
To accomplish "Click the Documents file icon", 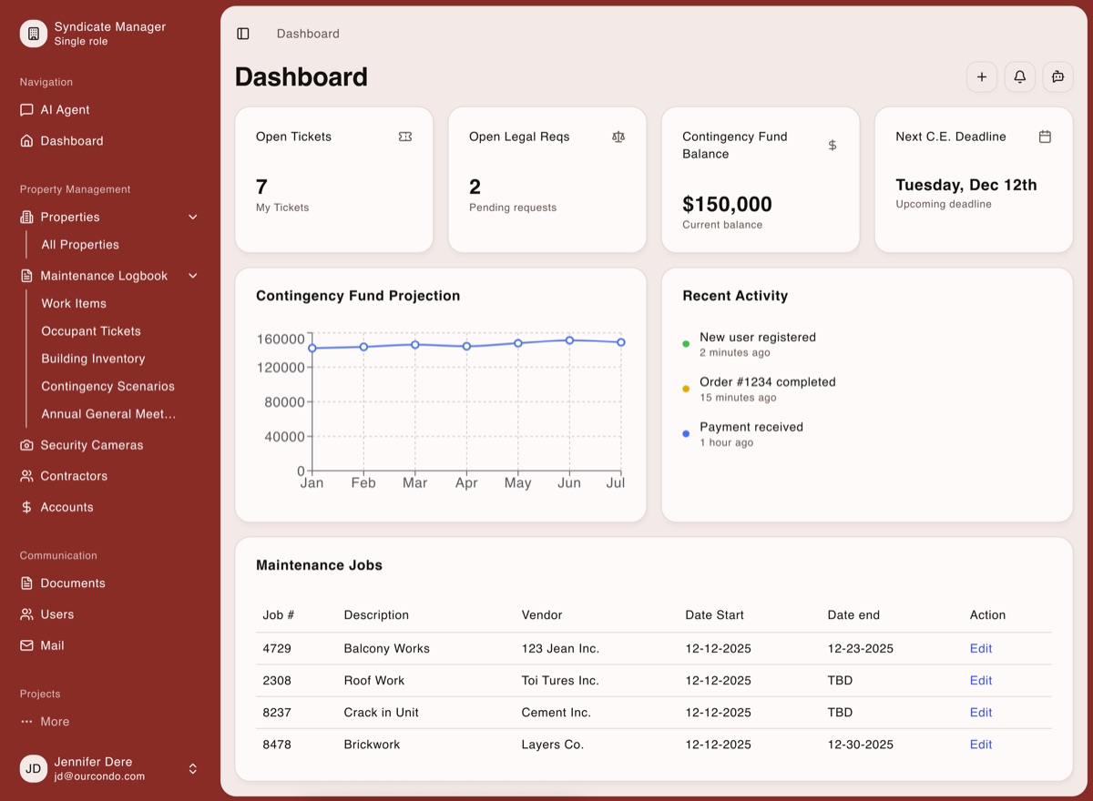I will click(x=26, y=583).
